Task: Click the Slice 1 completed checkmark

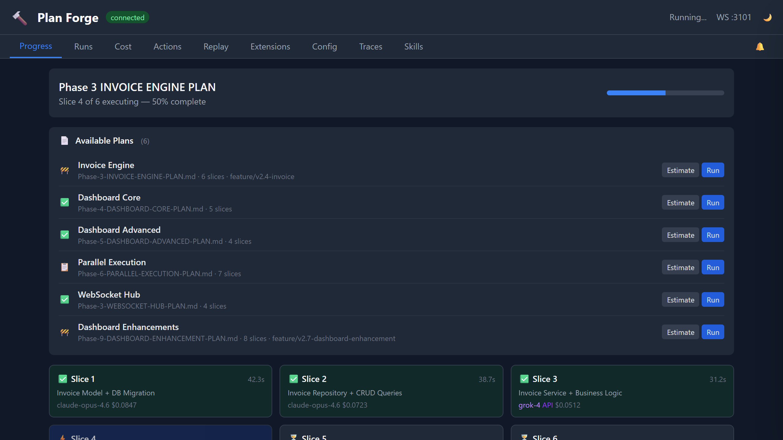Action: [x=63, y=379]
